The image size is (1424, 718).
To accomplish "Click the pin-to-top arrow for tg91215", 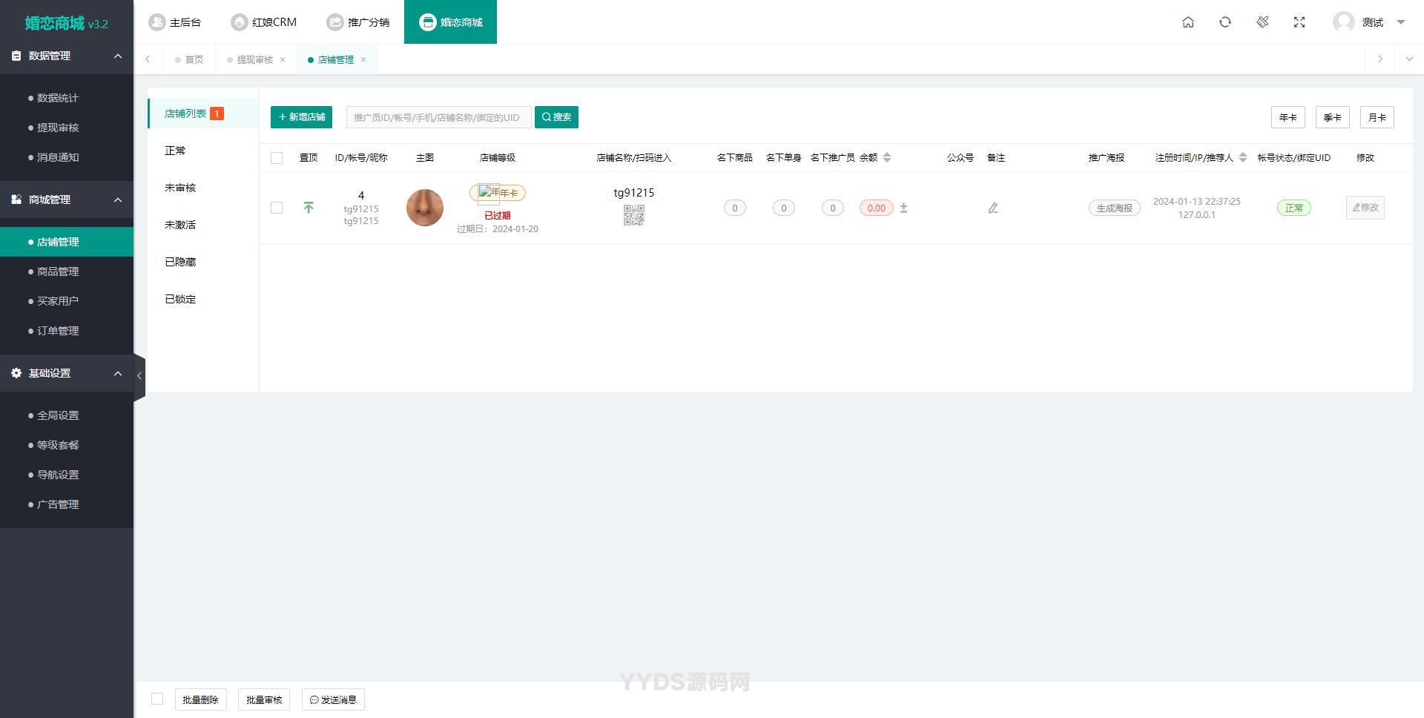I will (x=309, y=208).
